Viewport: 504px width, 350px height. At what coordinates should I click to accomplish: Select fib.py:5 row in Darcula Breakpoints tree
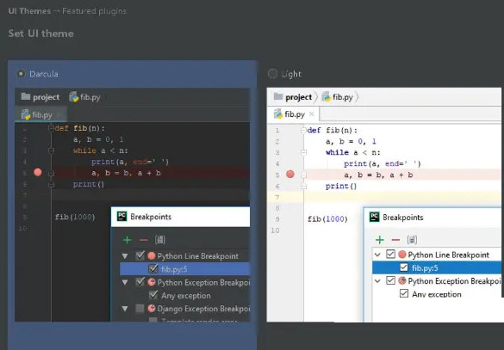point(185,269)
